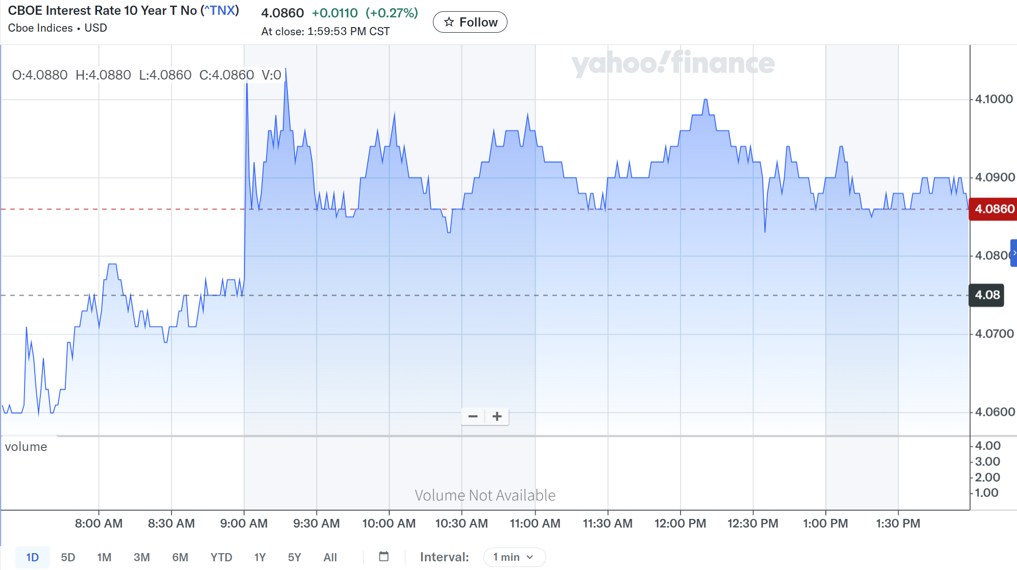The image size is (1017, 570).
Task: Click the dark 4.08 crosshair label
Action: click(986, 295)
